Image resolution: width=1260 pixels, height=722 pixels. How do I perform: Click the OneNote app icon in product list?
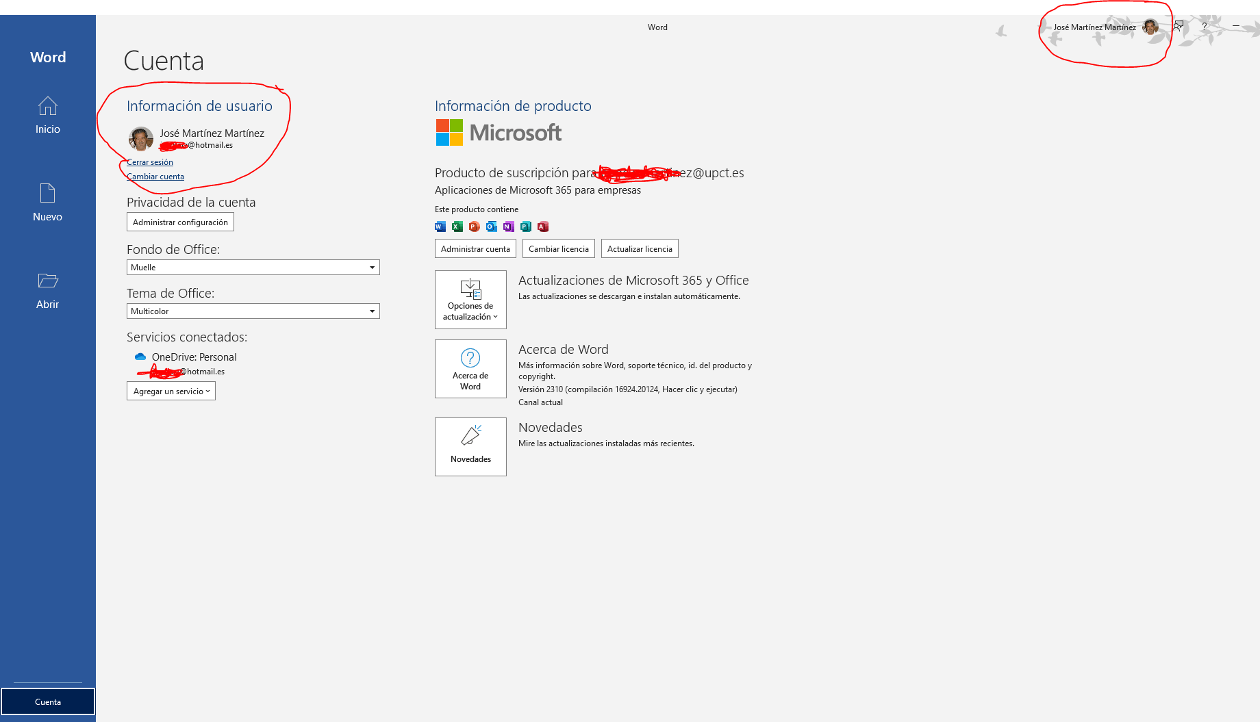pyautogui.click(x=509, y=227)
